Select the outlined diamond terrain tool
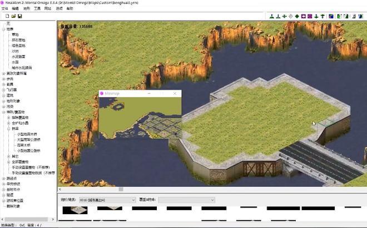 (291, 16)
